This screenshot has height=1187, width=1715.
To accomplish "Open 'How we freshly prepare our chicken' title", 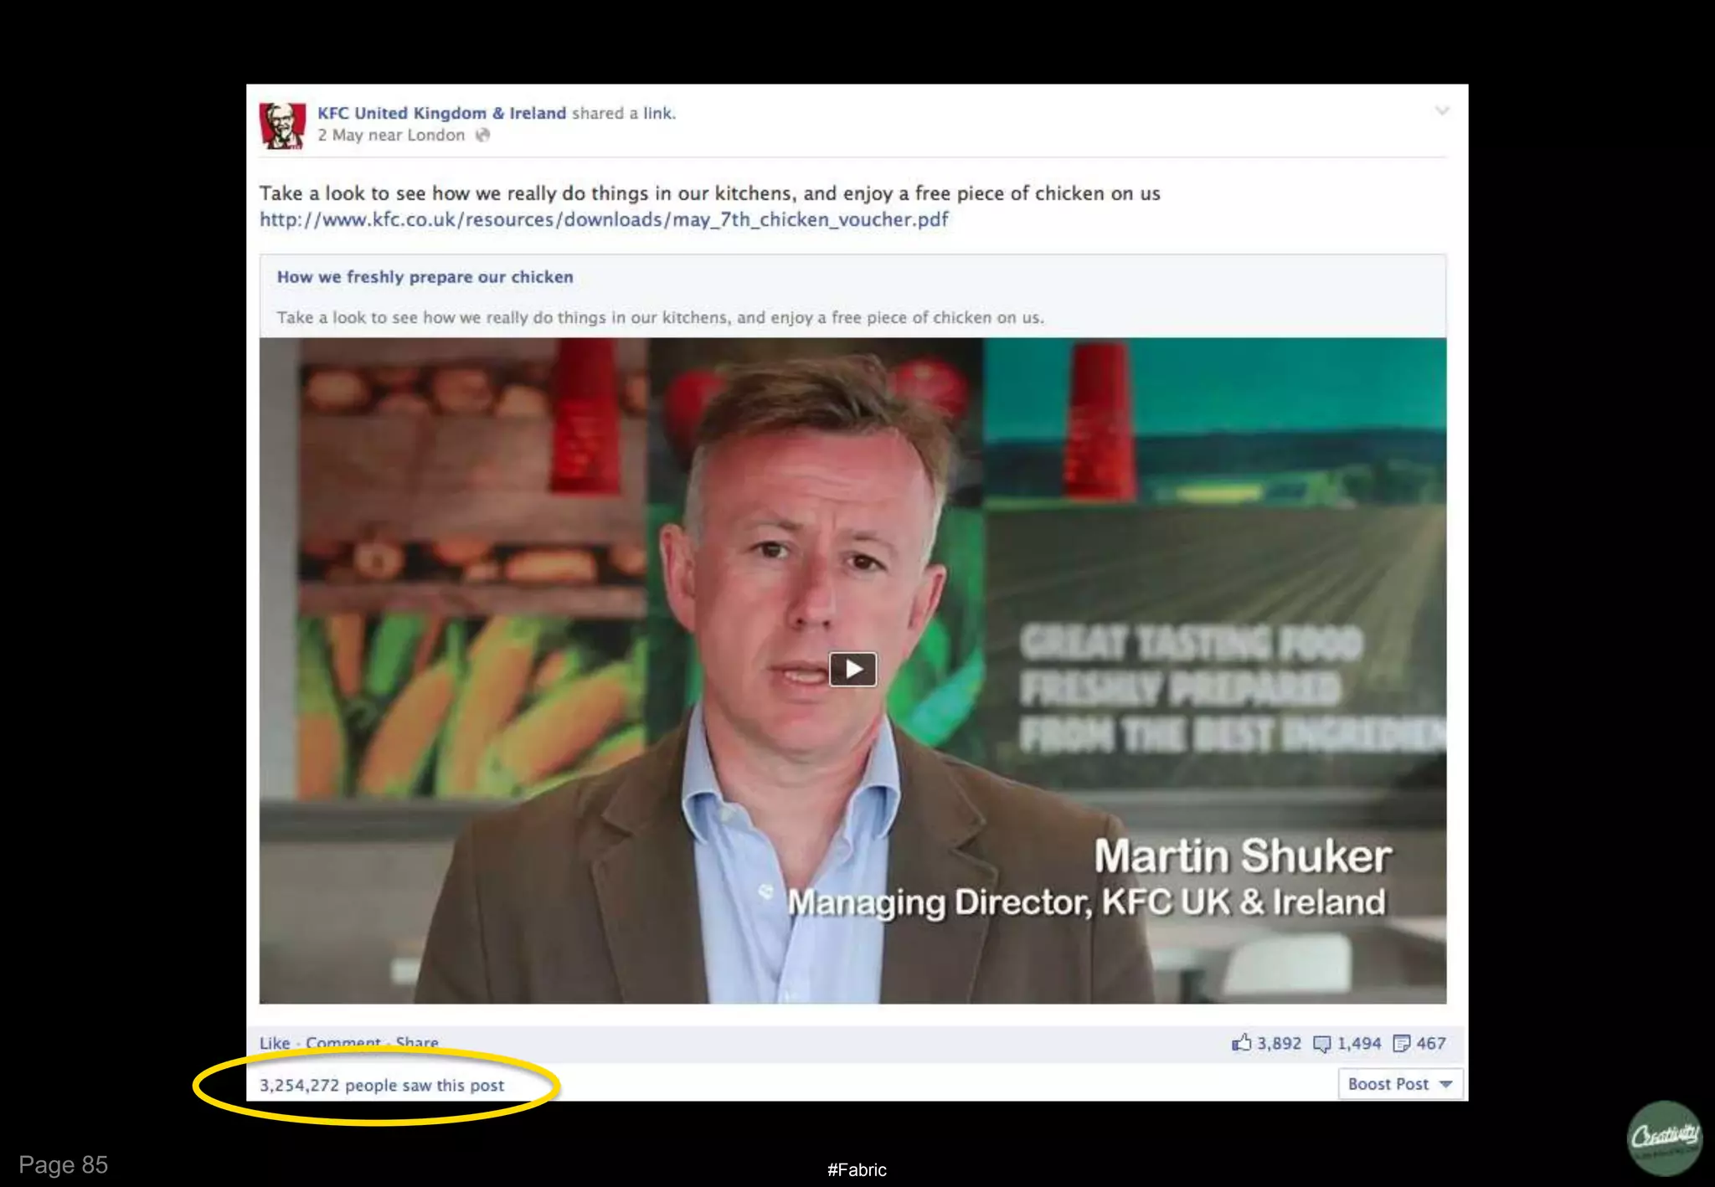I will (425, 277).
